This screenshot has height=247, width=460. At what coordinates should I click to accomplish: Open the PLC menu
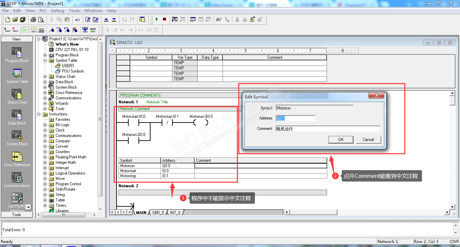pos(43,11)
